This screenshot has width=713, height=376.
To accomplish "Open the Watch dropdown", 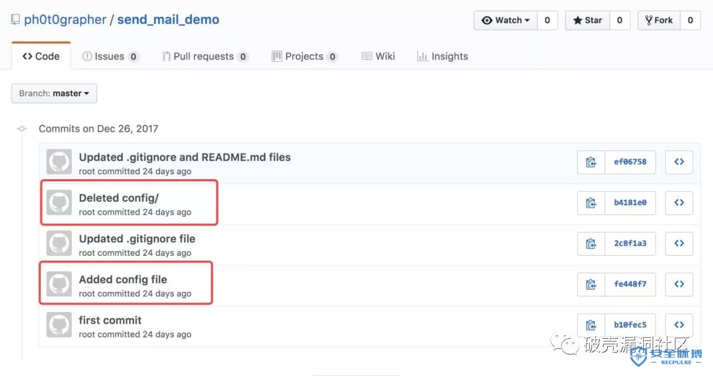I will [506, 21].
